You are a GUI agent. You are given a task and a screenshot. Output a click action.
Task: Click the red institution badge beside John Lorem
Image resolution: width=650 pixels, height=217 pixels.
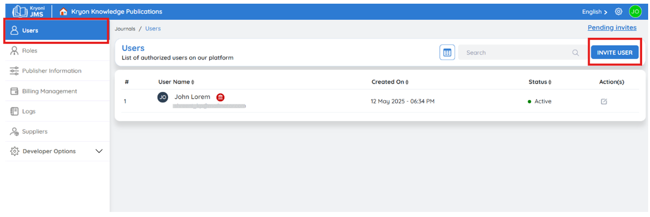(x=220, y=97)
